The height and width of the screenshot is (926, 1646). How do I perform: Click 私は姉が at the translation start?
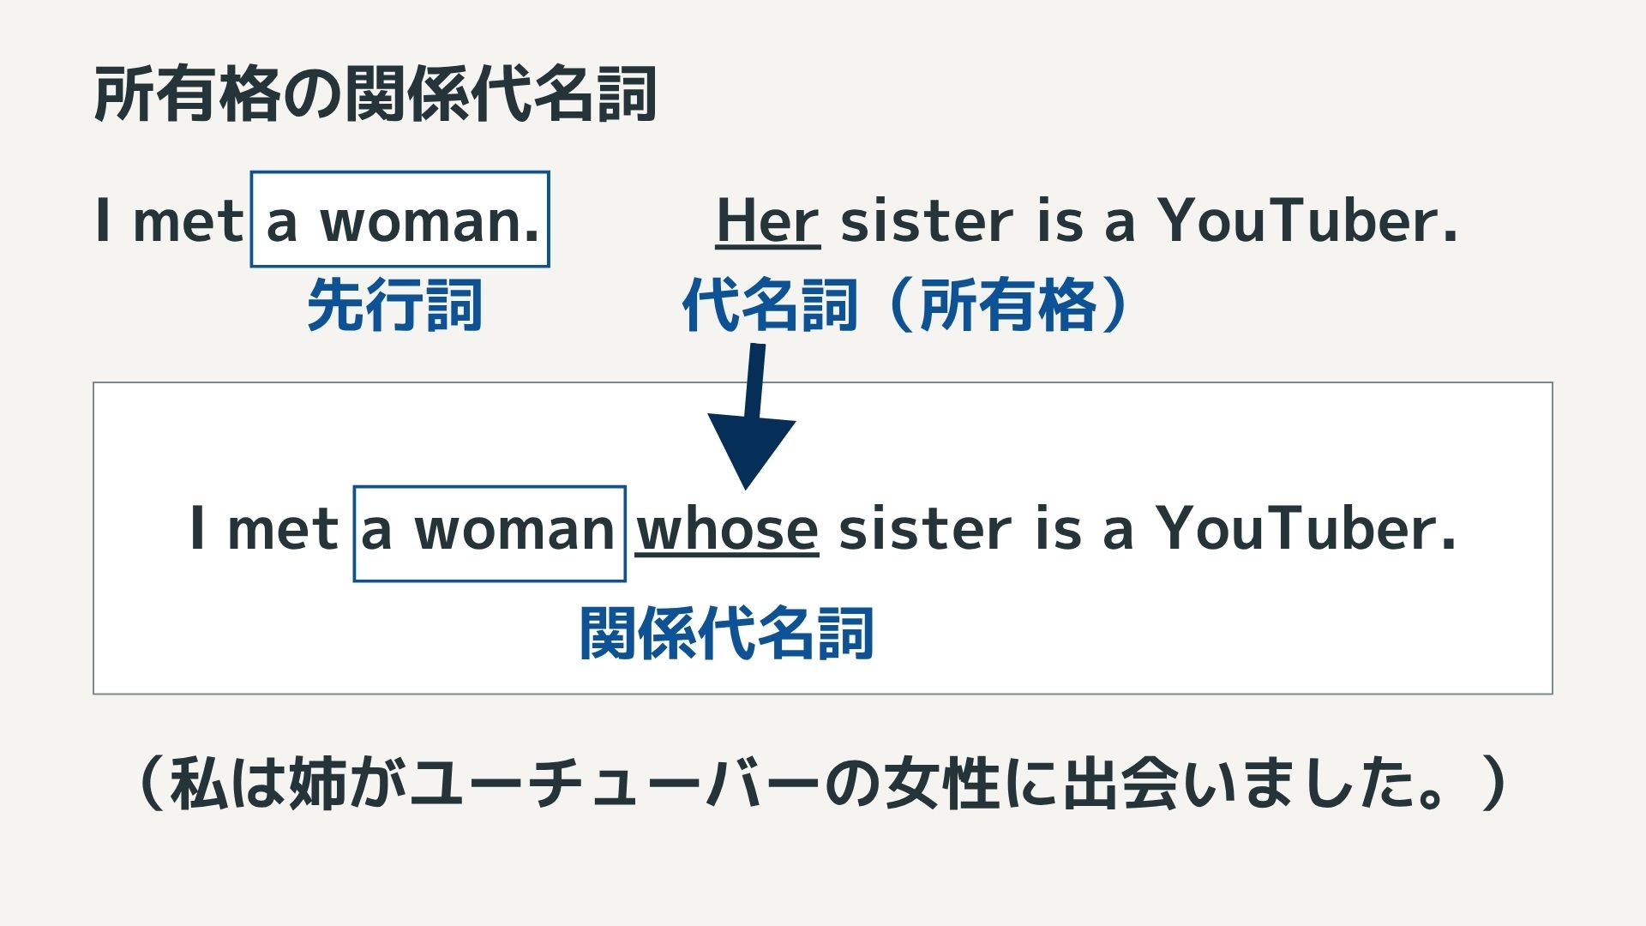pos(287,784)
